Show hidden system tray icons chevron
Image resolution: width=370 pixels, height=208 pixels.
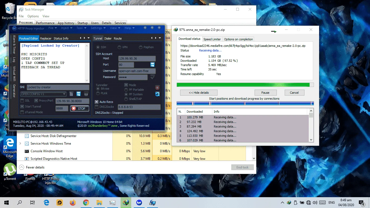pyautogui.click(x=283, y=202)
